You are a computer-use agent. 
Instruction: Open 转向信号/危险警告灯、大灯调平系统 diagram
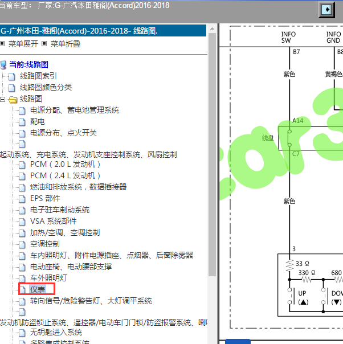click(91, 301)
